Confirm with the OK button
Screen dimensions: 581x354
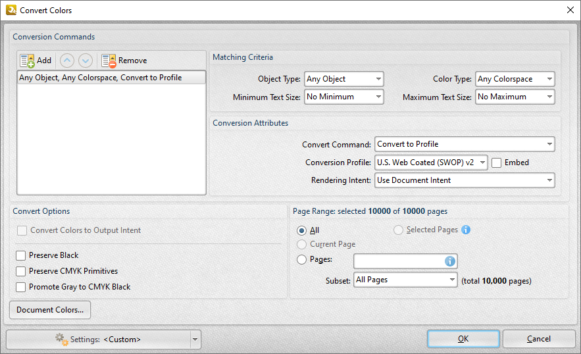coord(463,339)
